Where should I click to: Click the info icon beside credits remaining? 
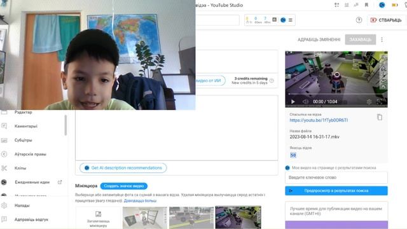click(x=272, y=81)
